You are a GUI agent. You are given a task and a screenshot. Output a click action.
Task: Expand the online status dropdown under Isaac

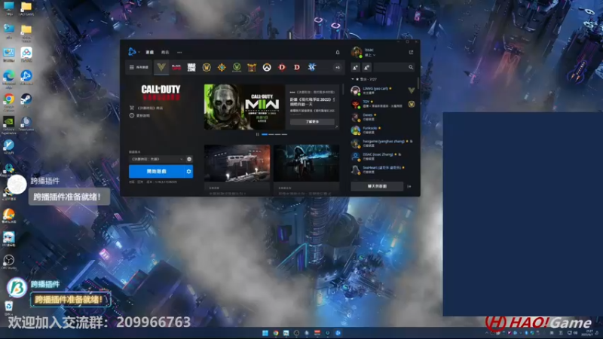point(369,55)
